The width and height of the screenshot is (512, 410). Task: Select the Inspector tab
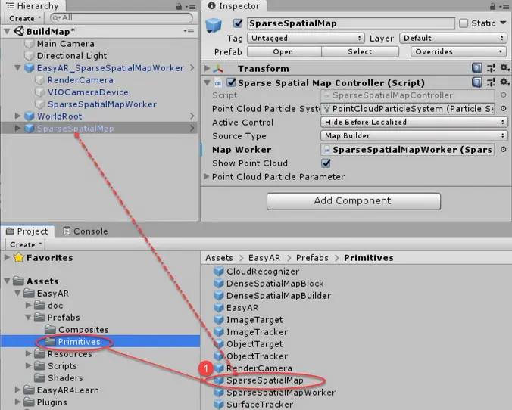234,6
